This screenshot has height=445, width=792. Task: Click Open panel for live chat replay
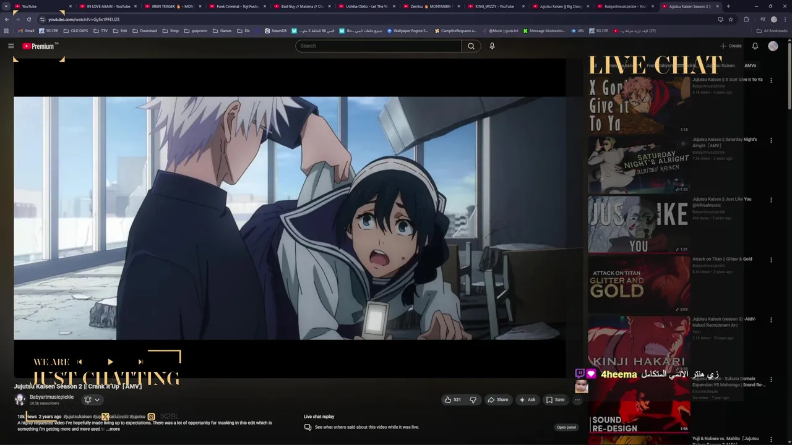pyautogui.click(x=566, y=427)
